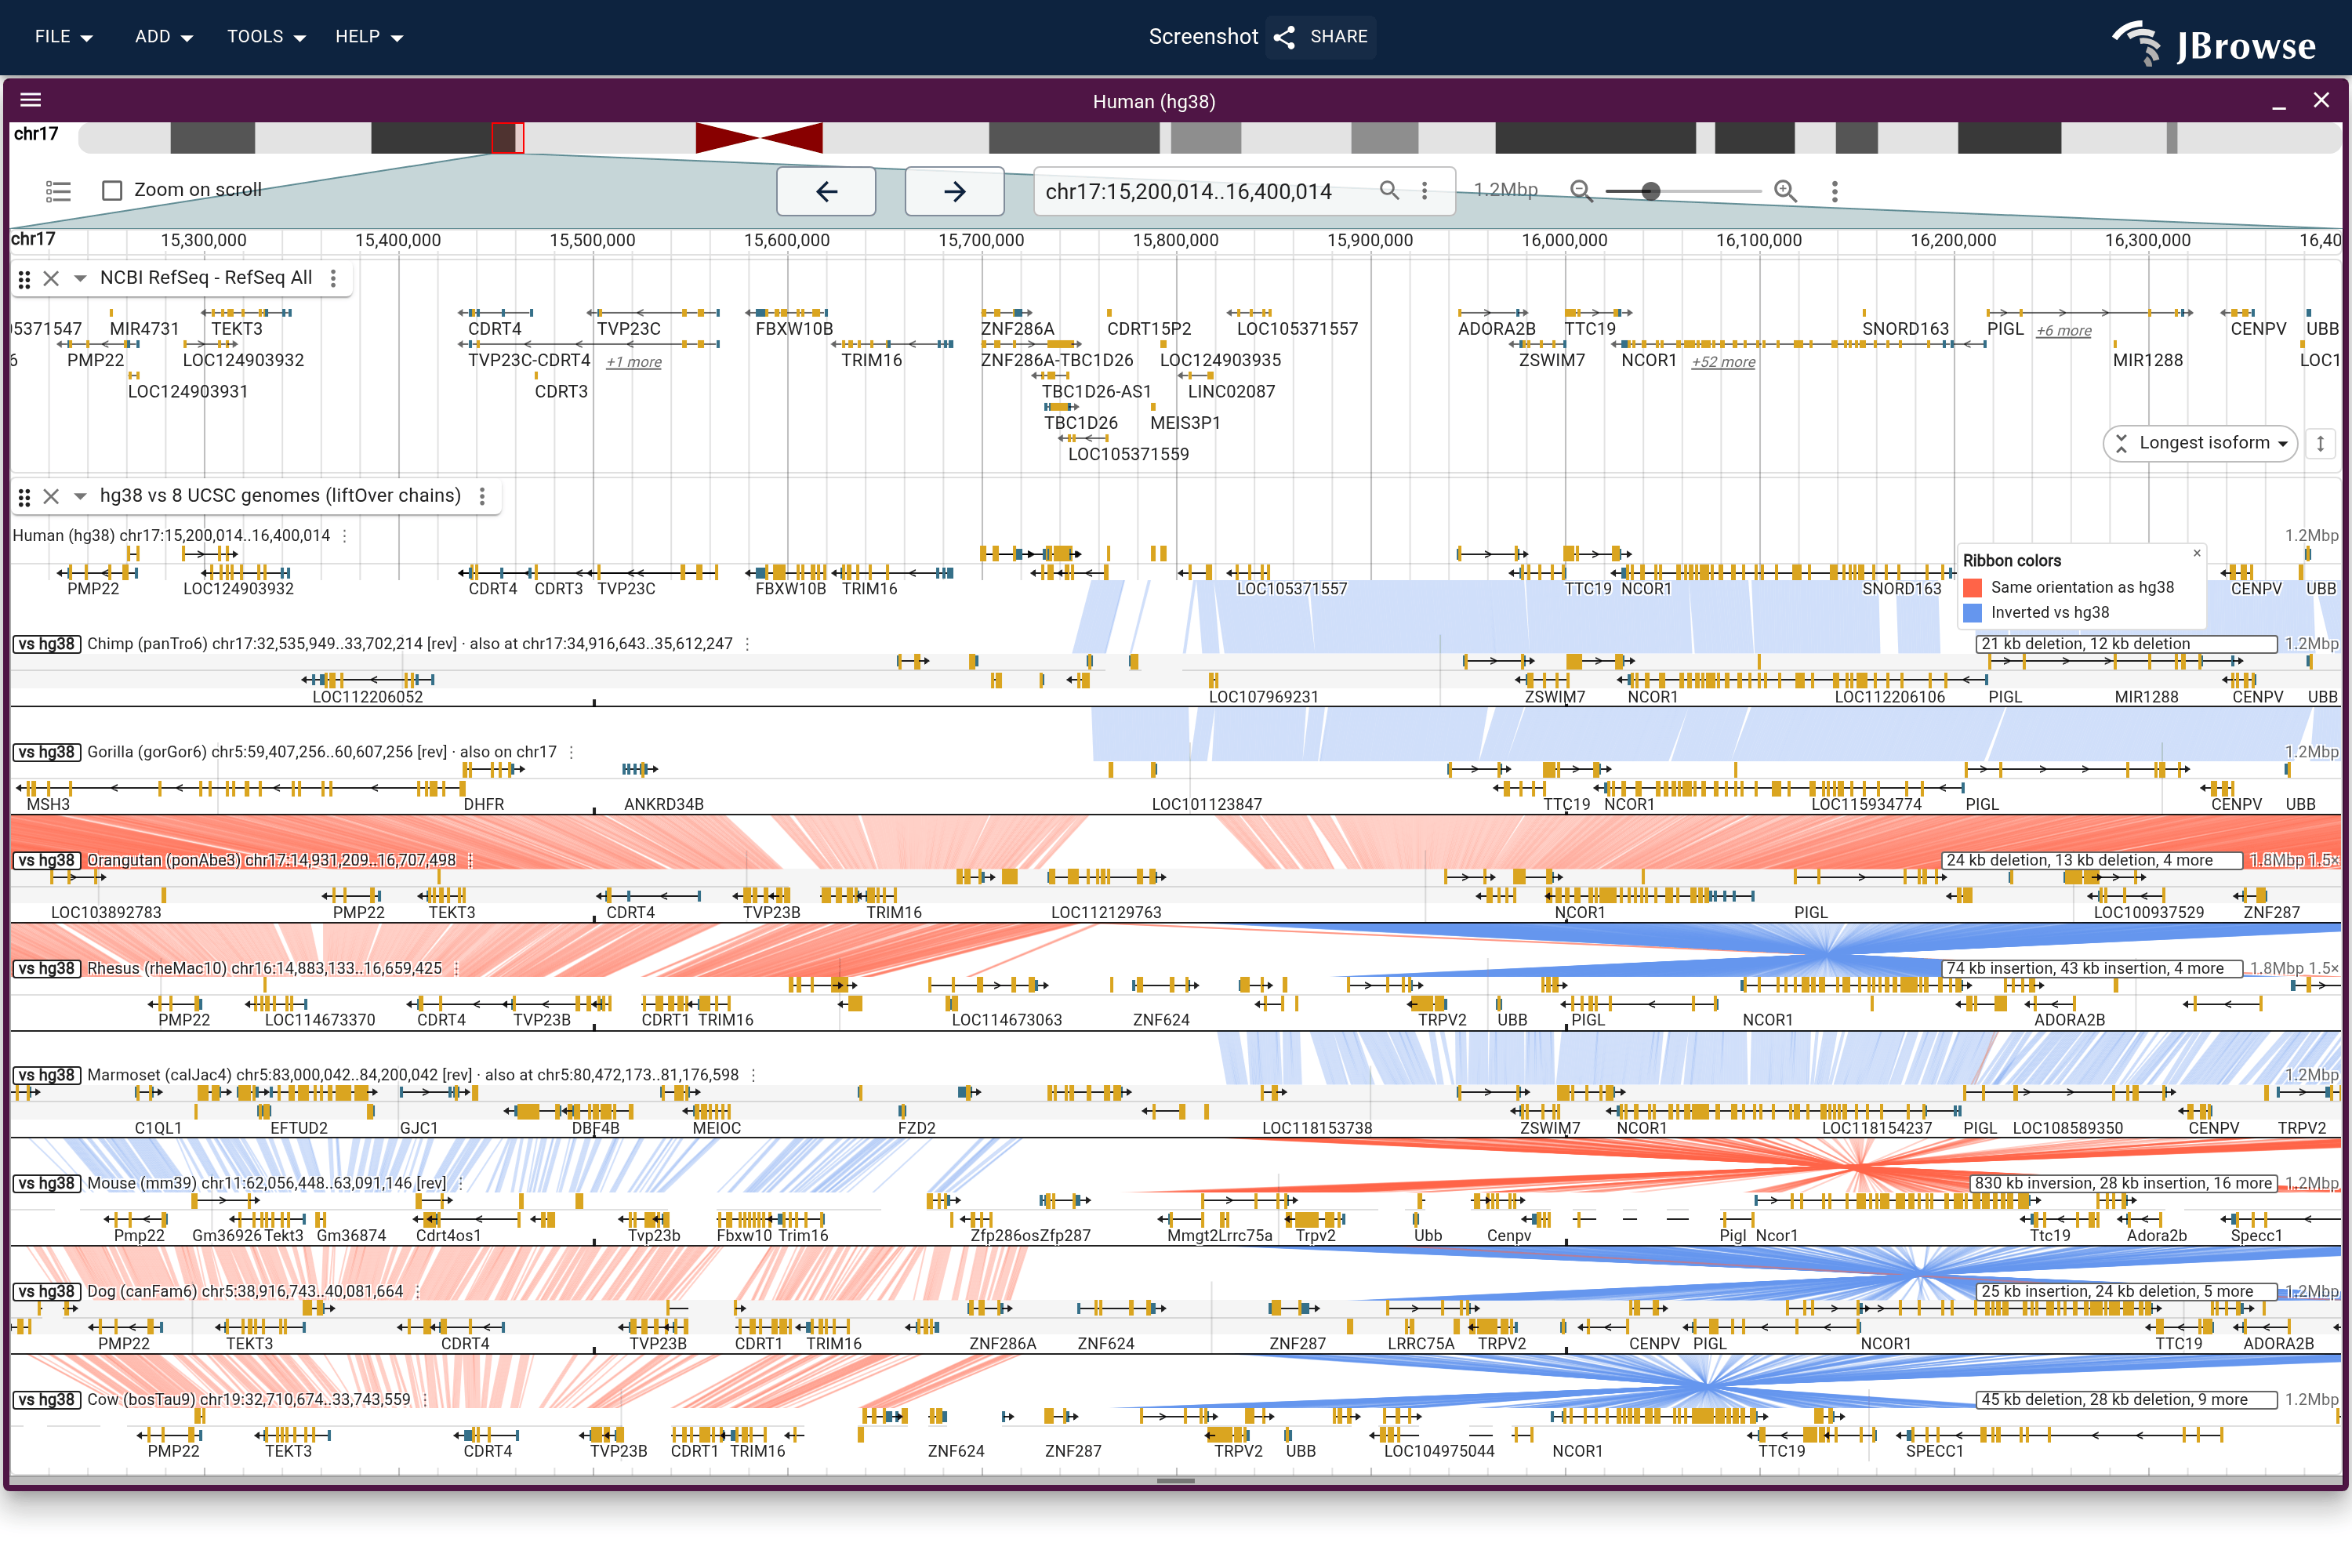Open the view hamburger menu icon
The width and height of the screenshot is (2352, 1568).
pos(31,100)
